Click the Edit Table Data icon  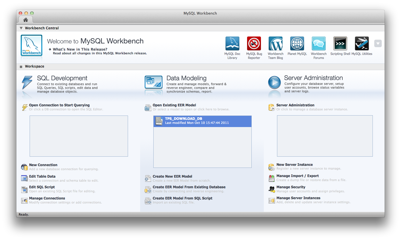(24, 178)
